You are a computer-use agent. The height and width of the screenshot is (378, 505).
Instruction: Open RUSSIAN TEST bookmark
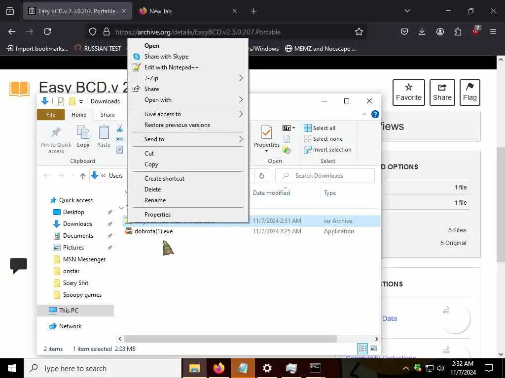[98, 49]
